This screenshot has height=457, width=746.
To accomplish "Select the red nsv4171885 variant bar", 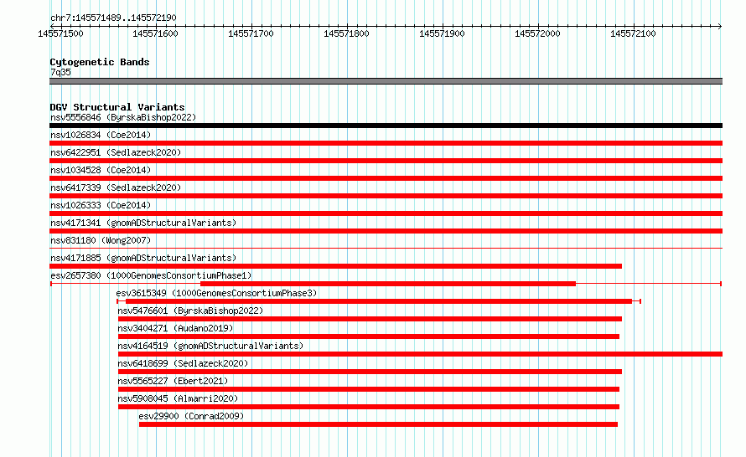I will coord(335,266).
